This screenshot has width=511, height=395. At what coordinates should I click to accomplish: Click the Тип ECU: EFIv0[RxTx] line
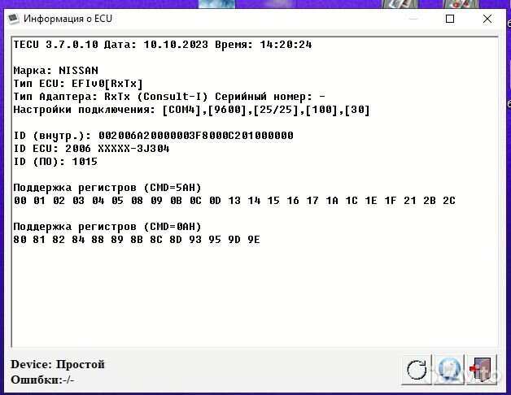(x=78, y=84)
